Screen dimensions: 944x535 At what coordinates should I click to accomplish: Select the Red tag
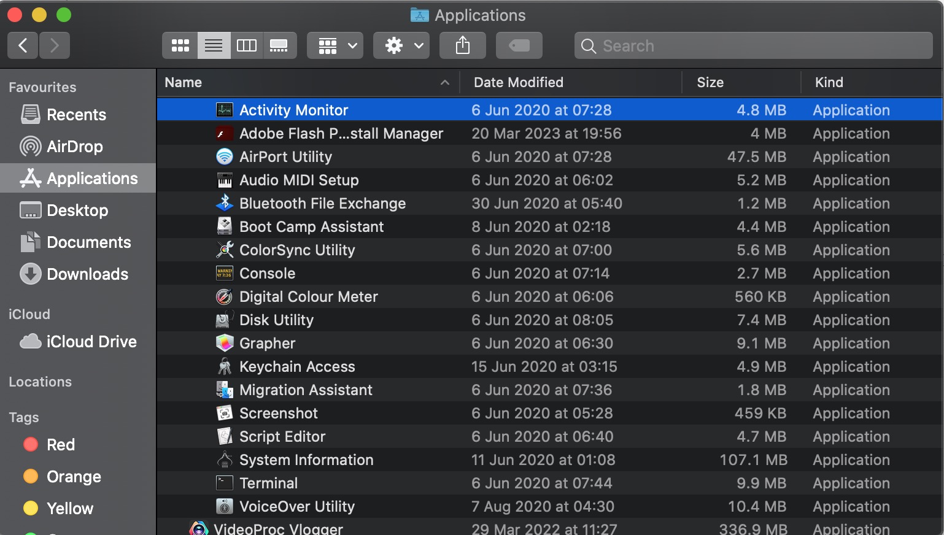point(78,445)
